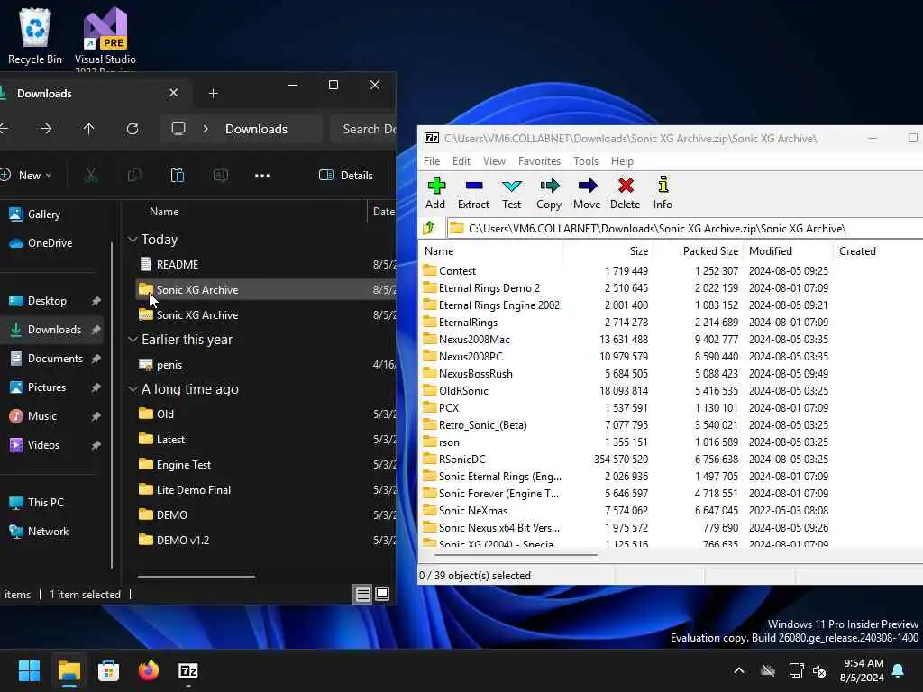
Task: Select the Visual Studio Preview desktop shortcut
Action: 105,40
